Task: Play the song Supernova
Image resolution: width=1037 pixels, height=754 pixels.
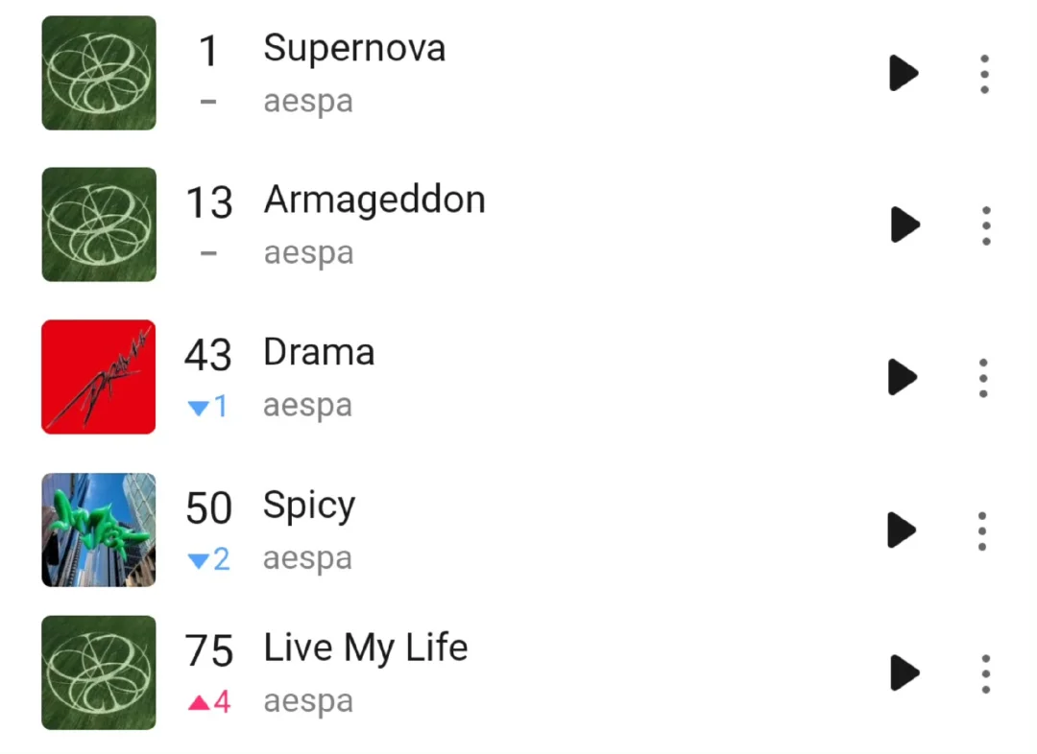Action: (904, 73)
